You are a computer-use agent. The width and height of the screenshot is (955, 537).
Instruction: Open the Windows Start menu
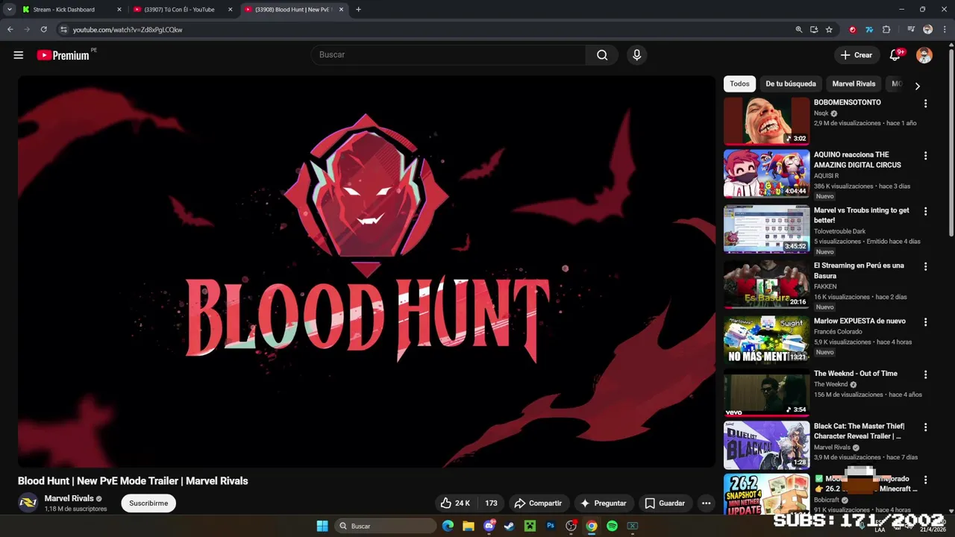tap(322, 526)
